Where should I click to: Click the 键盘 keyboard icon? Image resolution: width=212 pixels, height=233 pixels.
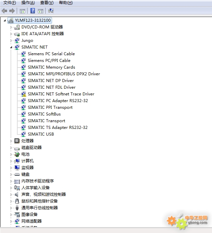pos(17,174)
